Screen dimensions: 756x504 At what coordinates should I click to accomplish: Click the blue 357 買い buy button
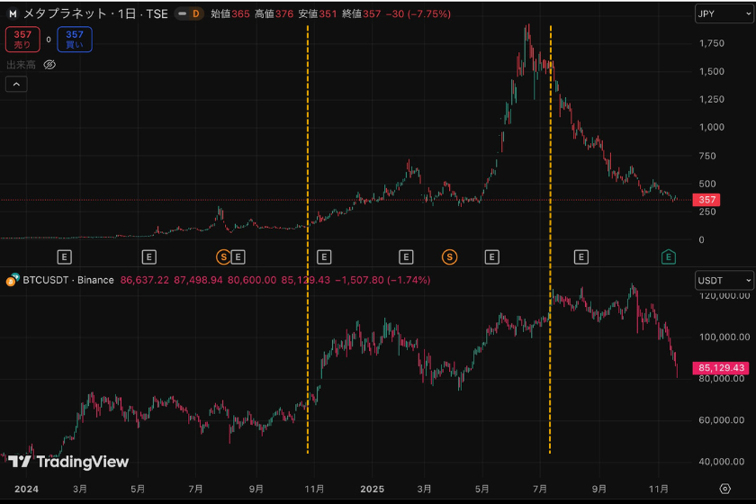click(x=75, y=39)
